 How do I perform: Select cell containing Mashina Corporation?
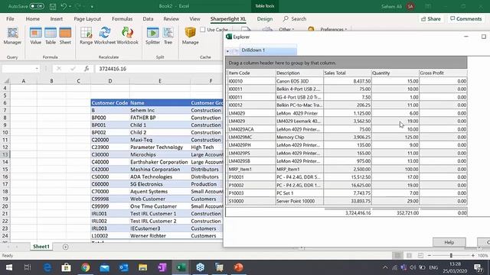tap(159, 170)
